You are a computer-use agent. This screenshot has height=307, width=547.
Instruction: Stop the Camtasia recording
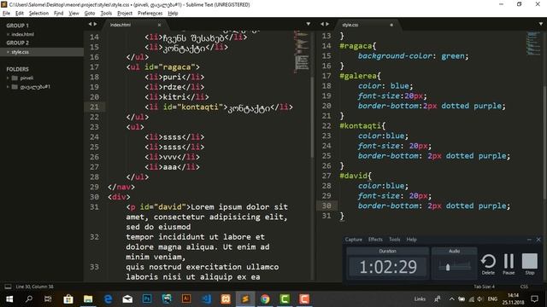click(530, 264)
